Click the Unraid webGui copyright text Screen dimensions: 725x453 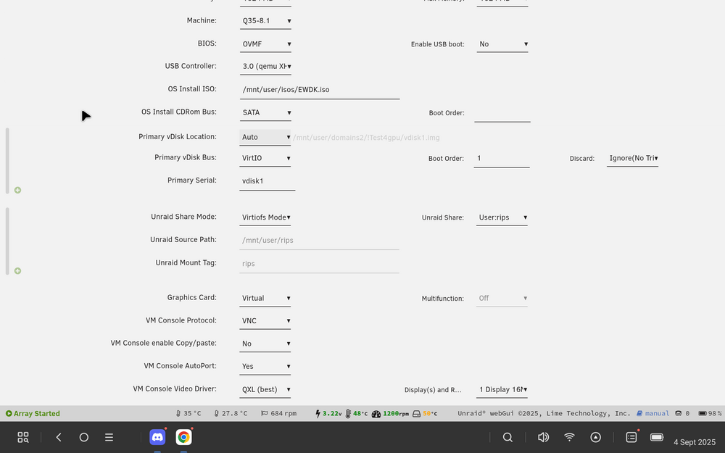tap(544, 414)
